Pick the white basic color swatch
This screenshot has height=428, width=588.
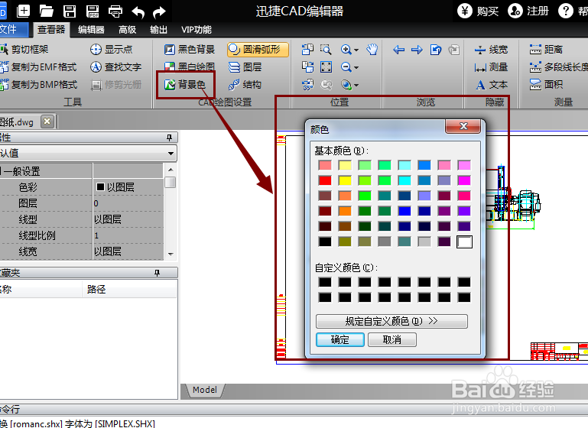[464, 242]
